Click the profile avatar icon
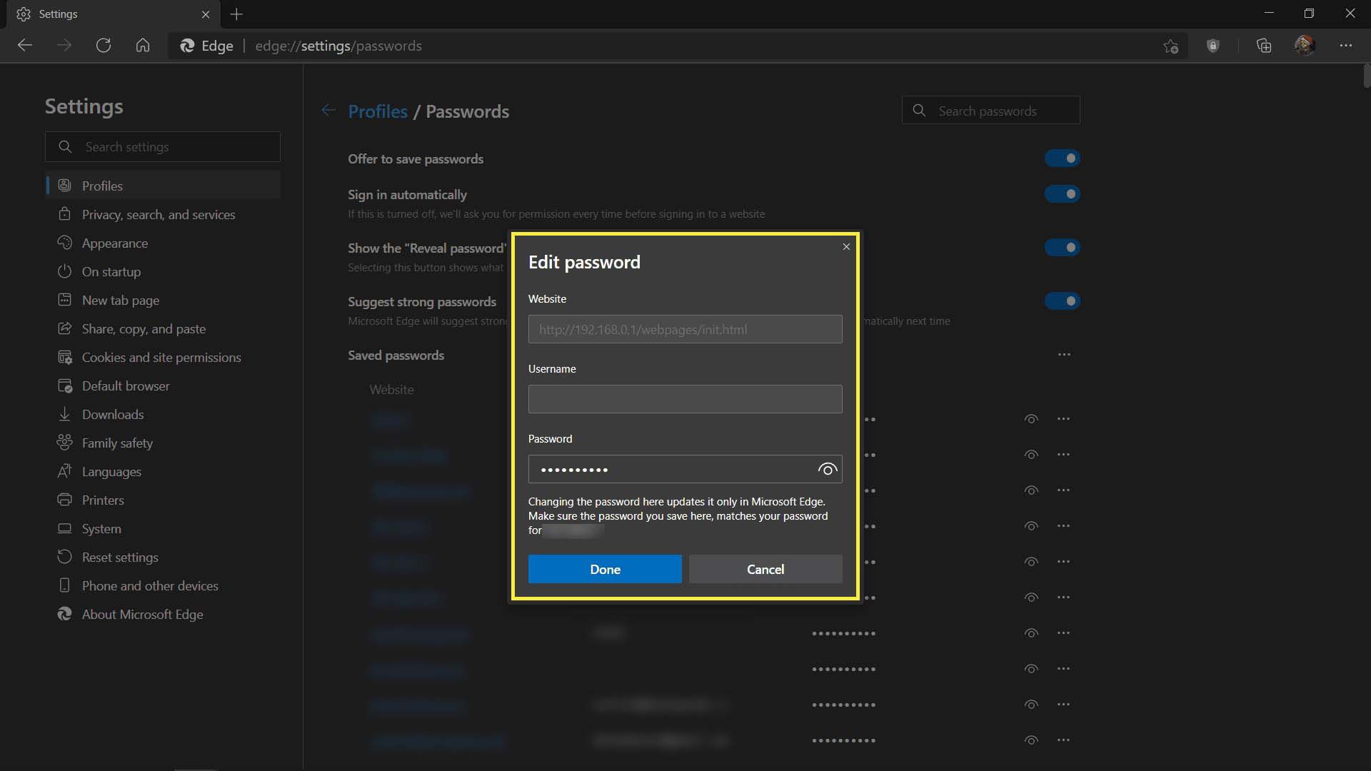The width and height of the screenshot is (1371, 771). point(1304,44)
